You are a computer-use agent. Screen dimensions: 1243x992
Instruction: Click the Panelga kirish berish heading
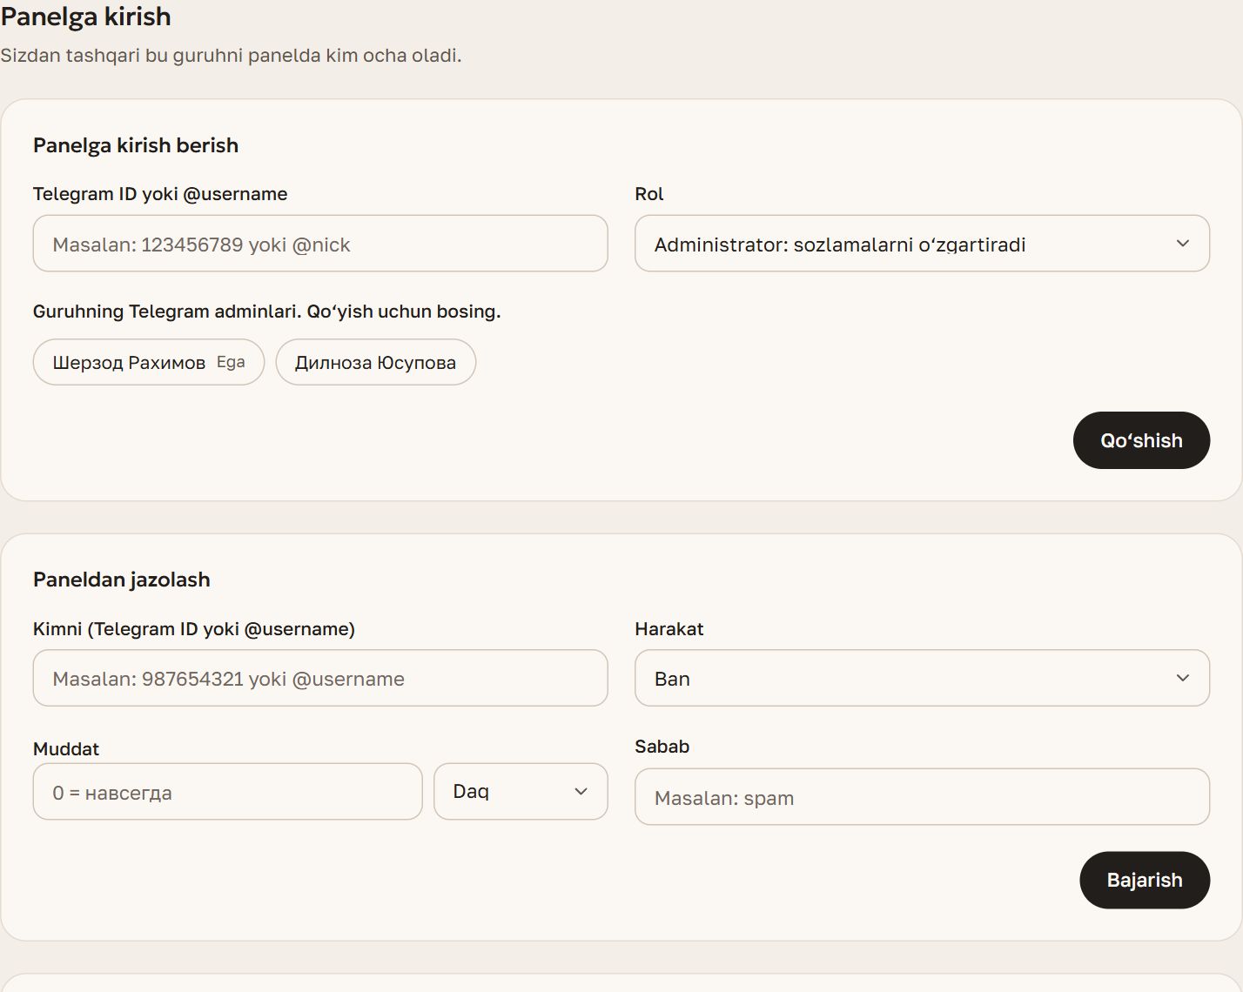click(x=136, y=145)
